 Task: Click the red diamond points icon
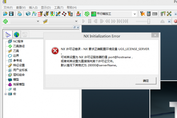pos(64,14)
